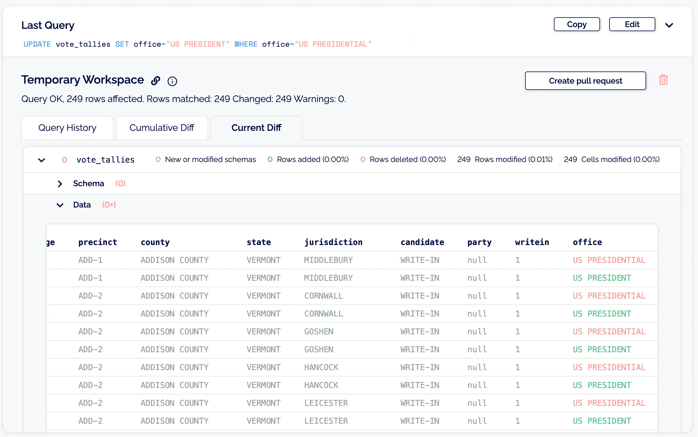Click the orange dot before New or modified schemas

pyautogui.click(x=158, y=159)
